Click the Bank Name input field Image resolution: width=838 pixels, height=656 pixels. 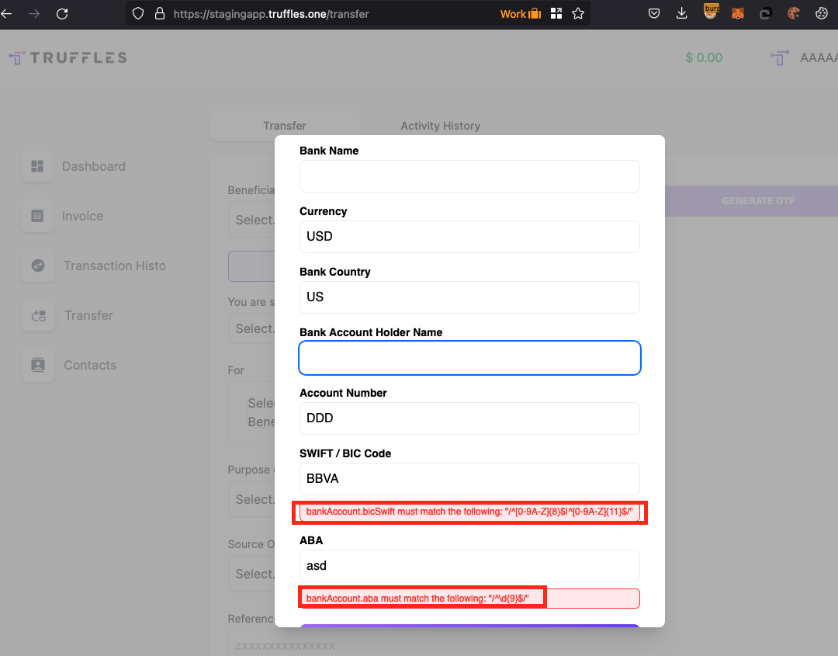click(469, 176)
